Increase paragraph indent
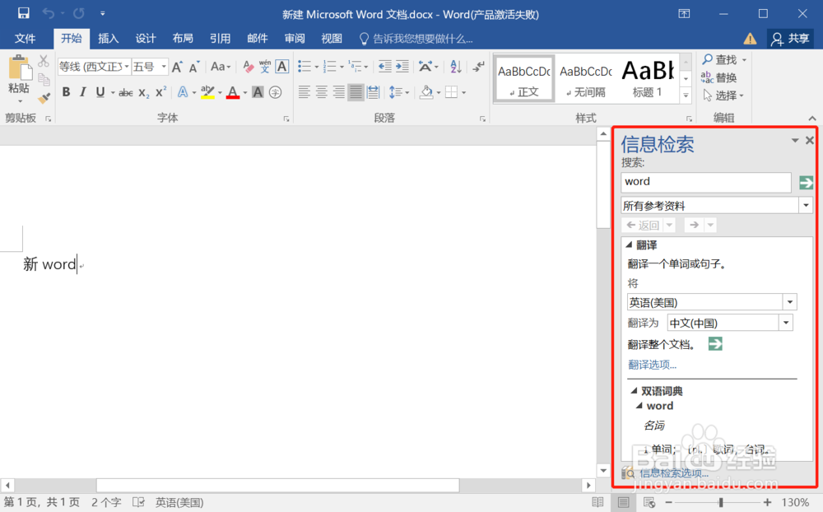823x512 pixels. (x=402, y=66)
